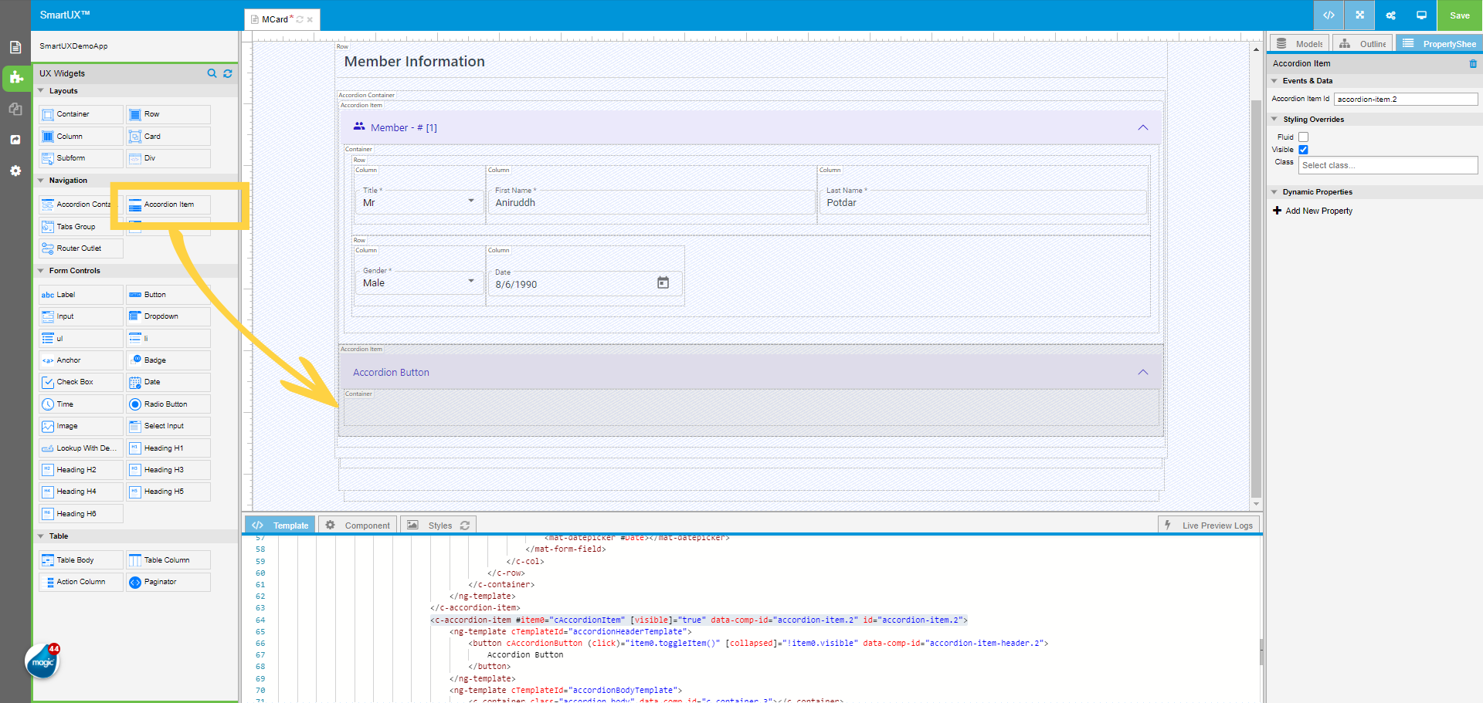Image resolution: width=1483 pixels, height=703 pixels.
Task: Click the magic assistant badge icon
Action: 42,661
